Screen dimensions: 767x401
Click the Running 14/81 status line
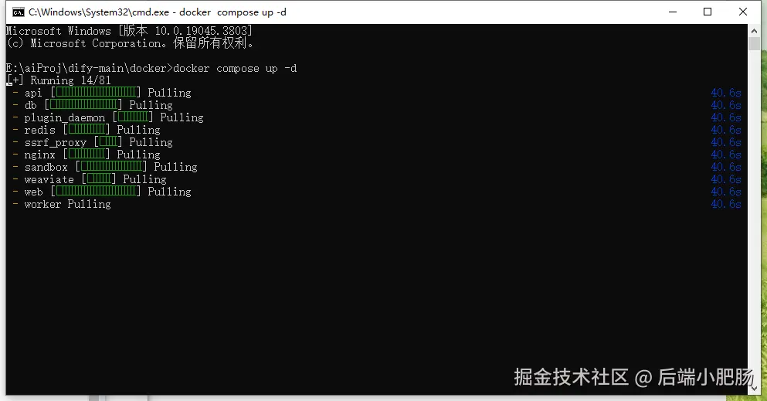point(59,80)
